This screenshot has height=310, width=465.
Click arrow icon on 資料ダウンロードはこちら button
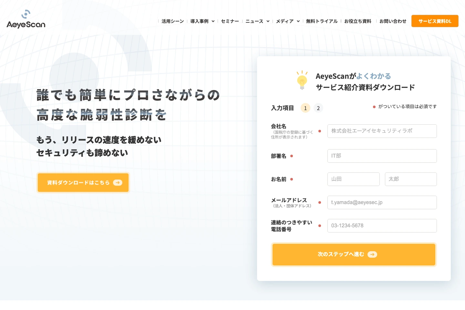(x=118, y=183)
